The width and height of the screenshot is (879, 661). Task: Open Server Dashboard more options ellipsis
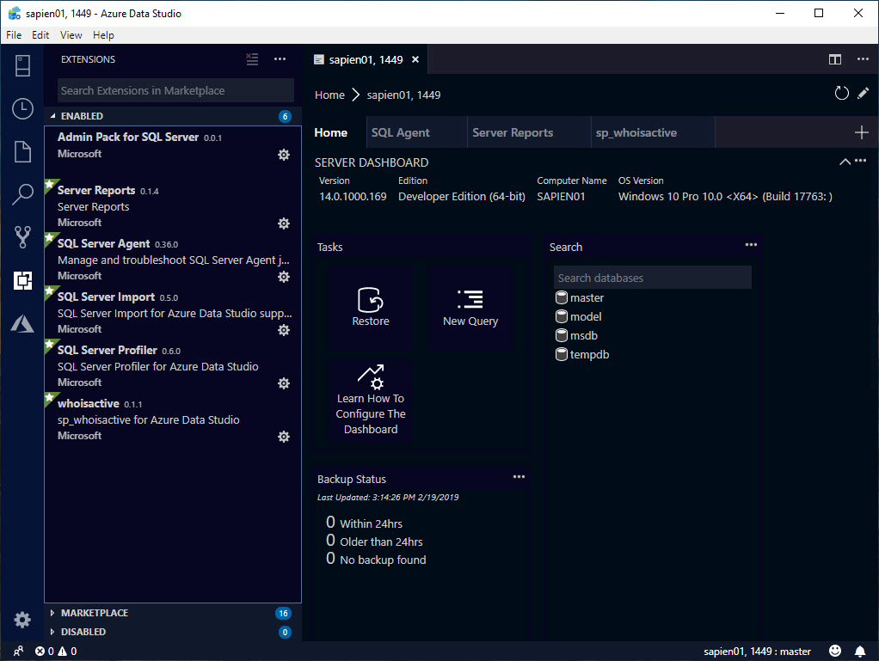pos(860,161)
